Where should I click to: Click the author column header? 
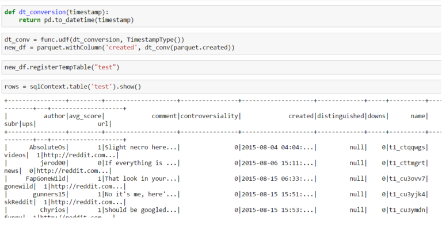click(55, 116)
